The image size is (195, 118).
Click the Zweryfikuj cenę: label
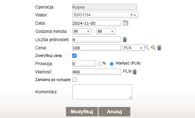[x=49, y=56]
